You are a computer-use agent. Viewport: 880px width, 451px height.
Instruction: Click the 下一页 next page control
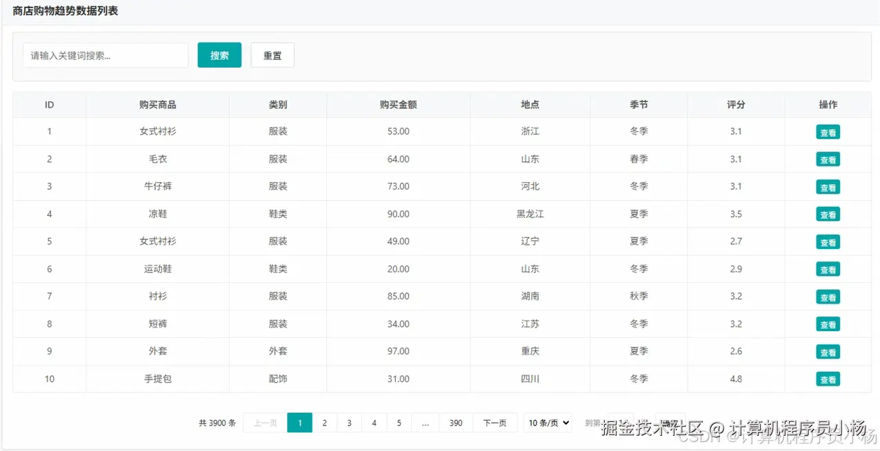click(494, 422)
